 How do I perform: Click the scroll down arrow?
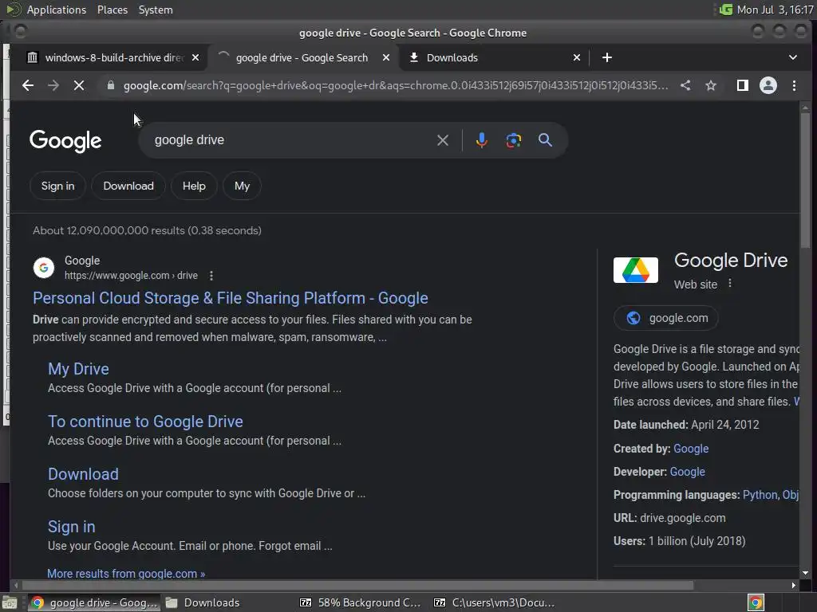(x=806, y=573)
